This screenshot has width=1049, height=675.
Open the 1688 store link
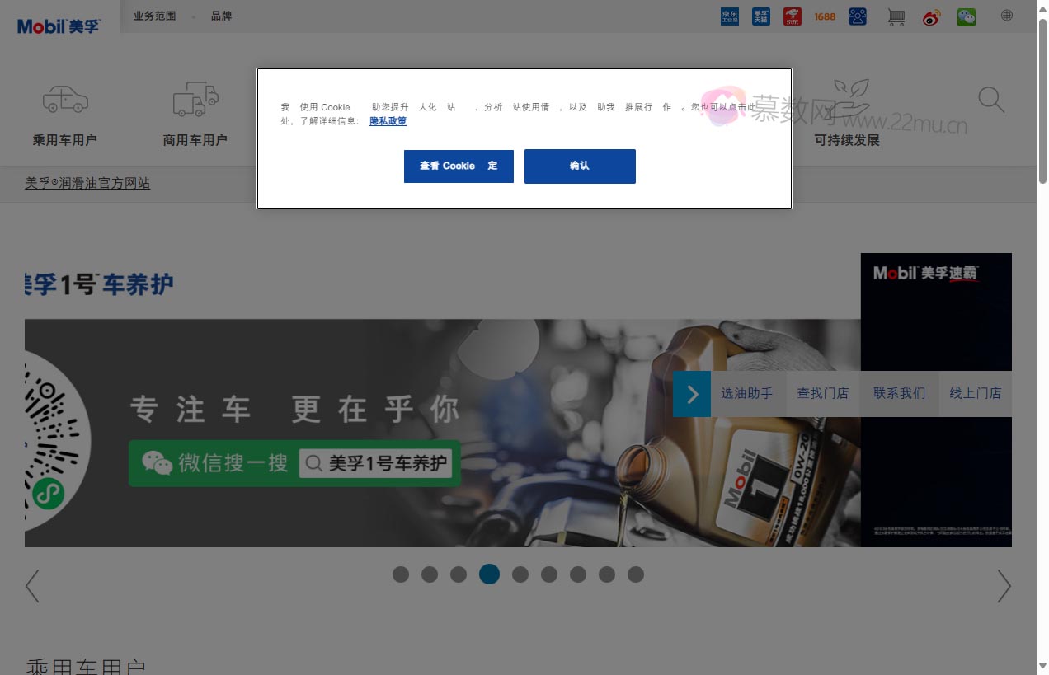(825, 16)
